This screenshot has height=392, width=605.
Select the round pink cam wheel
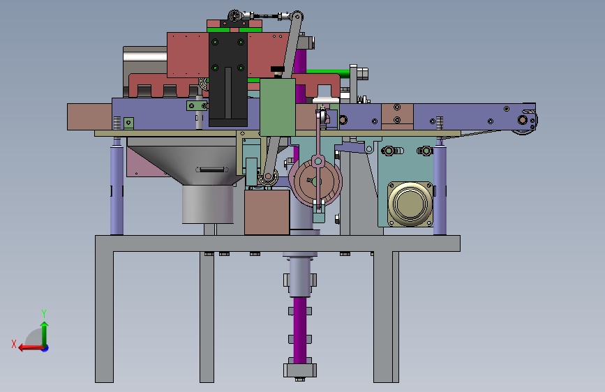315,181
